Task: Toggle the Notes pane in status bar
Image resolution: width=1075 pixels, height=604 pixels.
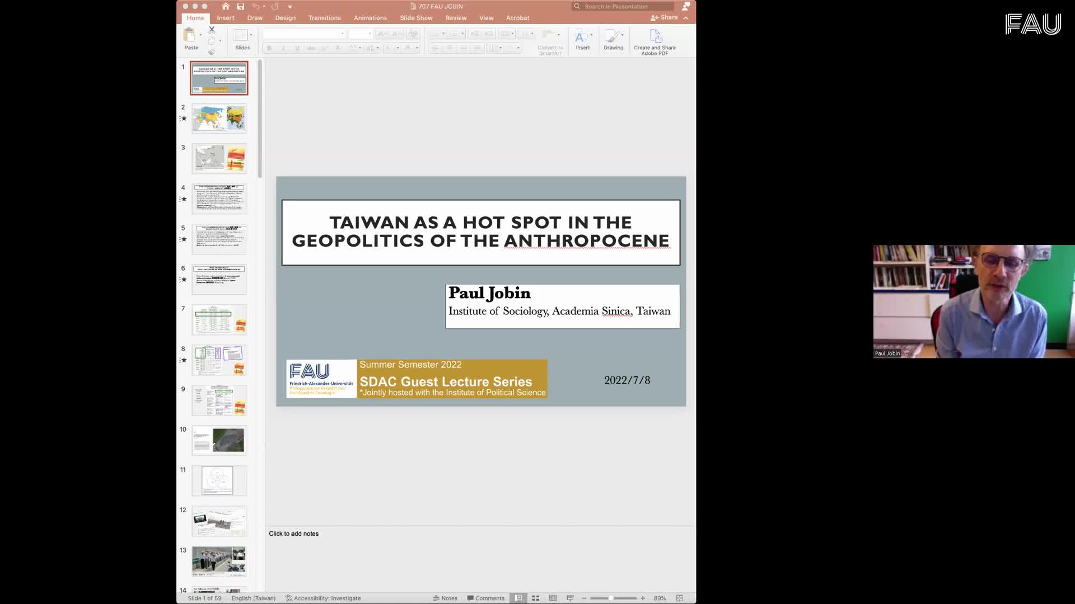Action: click(445, 598)
